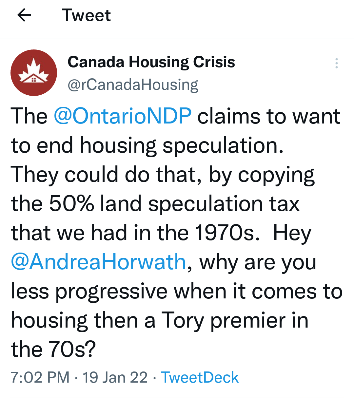Click the 7:02 PM timestamp
Screen dimensions: 354x398
coord(40,377)
